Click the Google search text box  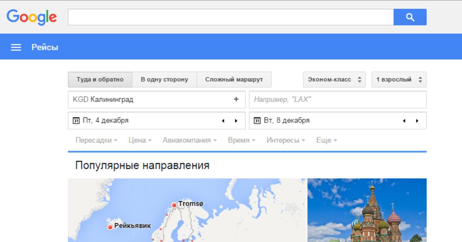tap(231, 17)
